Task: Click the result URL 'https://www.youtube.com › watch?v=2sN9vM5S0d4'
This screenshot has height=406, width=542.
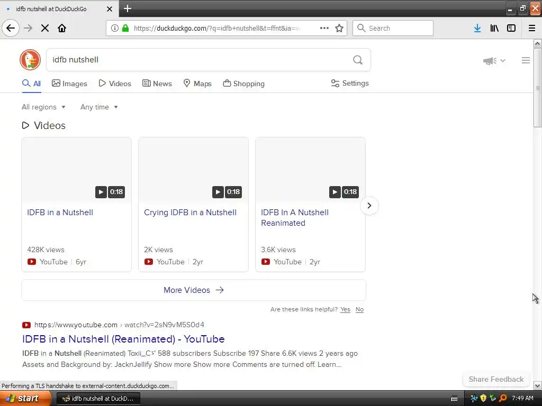Action: click(x=119, y=325)
